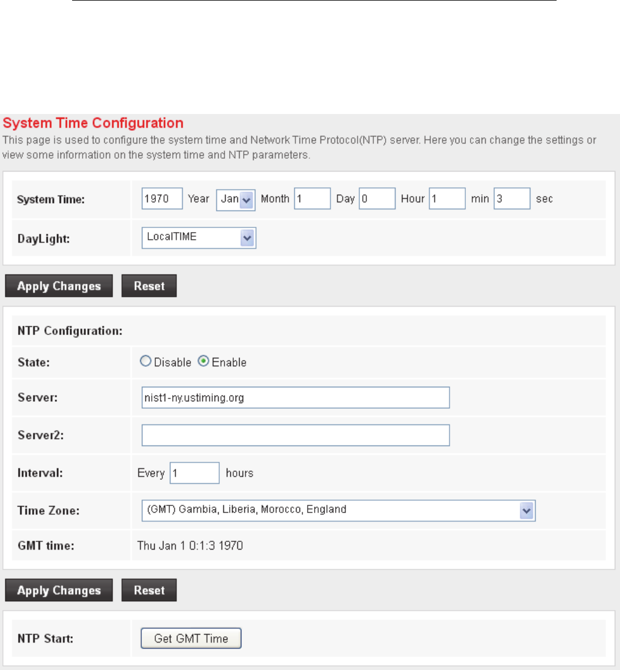Click the Interval hours input field
Viewport: 620px width, 670px height.
(194, 473)
